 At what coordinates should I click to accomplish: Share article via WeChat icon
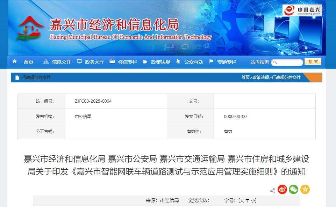[x=293, y=190]
